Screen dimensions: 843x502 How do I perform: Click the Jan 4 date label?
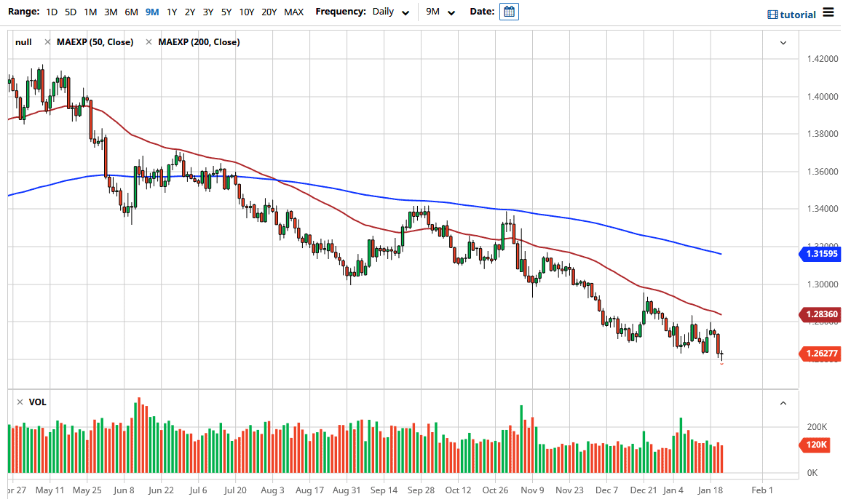click(673, 490)
